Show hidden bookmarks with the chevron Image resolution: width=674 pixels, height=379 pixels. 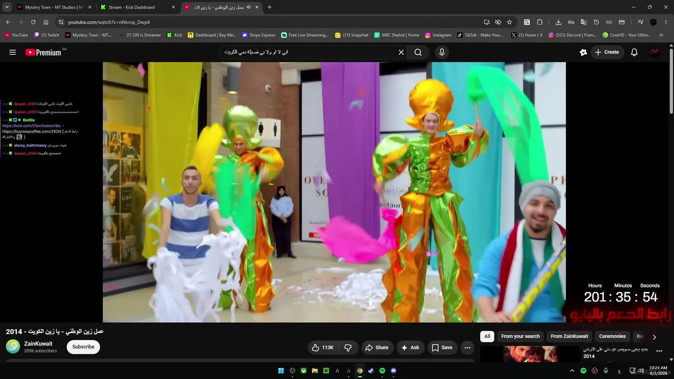[662, 35]
